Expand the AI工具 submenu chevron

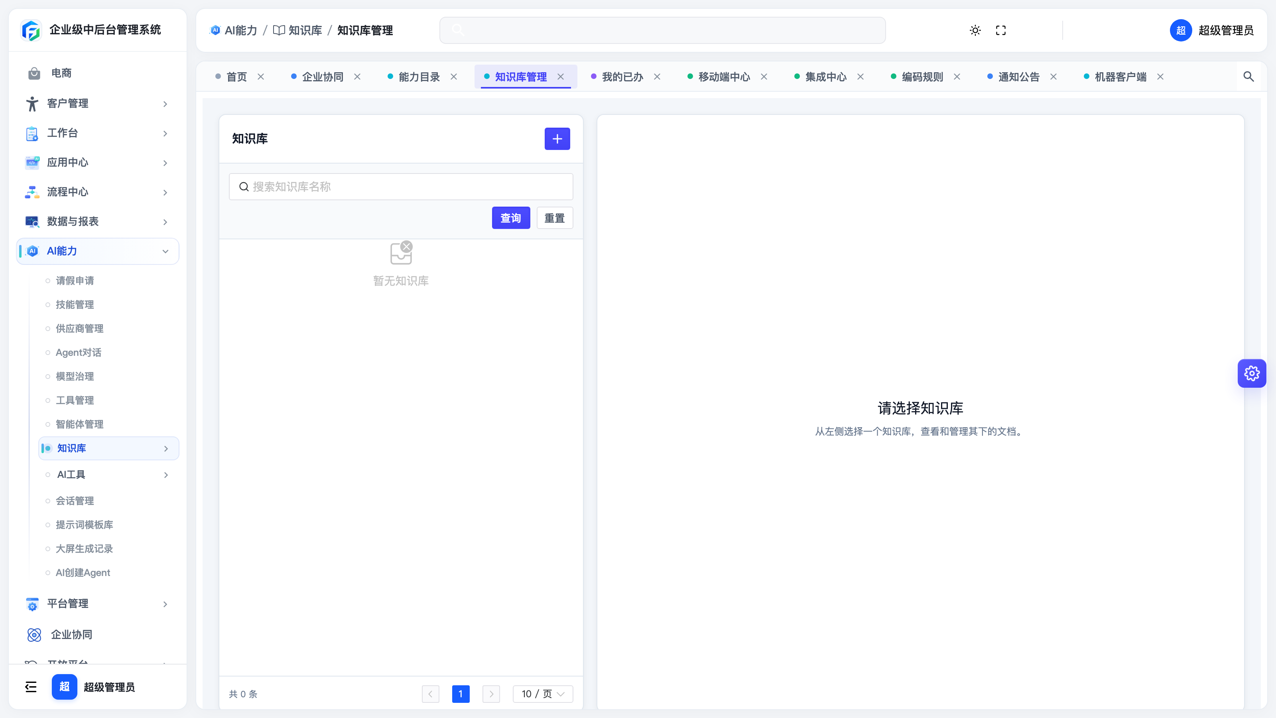[166, 475]
